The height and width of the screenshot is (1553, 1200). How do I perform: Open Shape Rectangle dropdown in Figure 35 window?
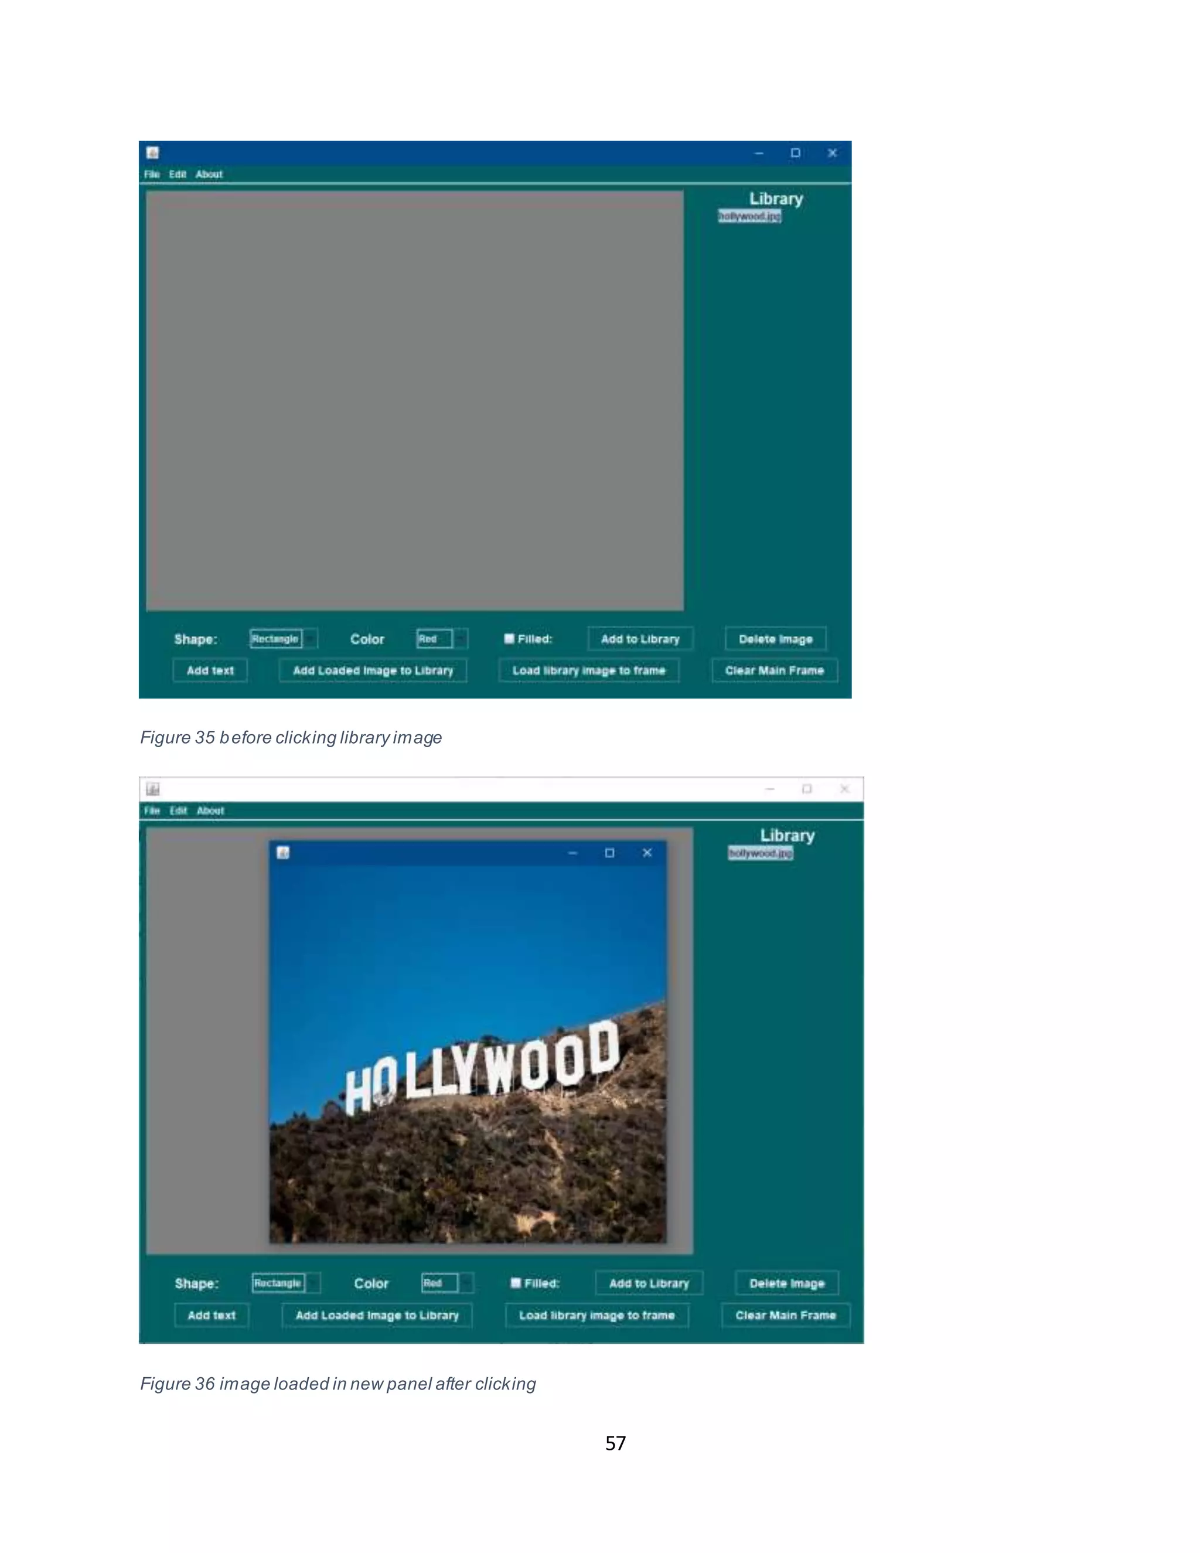pyautogui.click(x=284, y=639)
